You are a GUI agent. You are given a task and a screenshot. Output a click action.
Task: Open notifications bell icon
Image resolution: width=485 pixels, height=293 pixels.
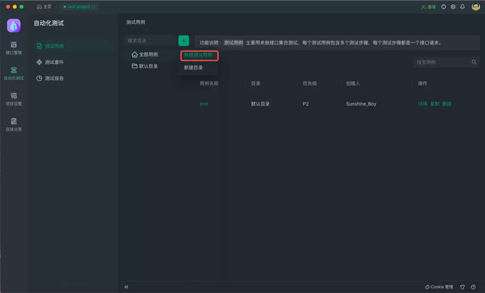pyautogui.click(x=462, y=7)
